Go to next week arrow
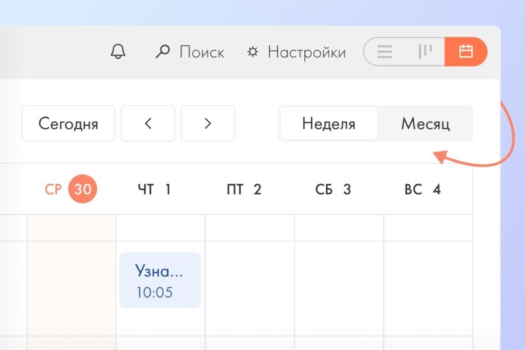This screenshot has height=350, width=525. coord(208,123)
